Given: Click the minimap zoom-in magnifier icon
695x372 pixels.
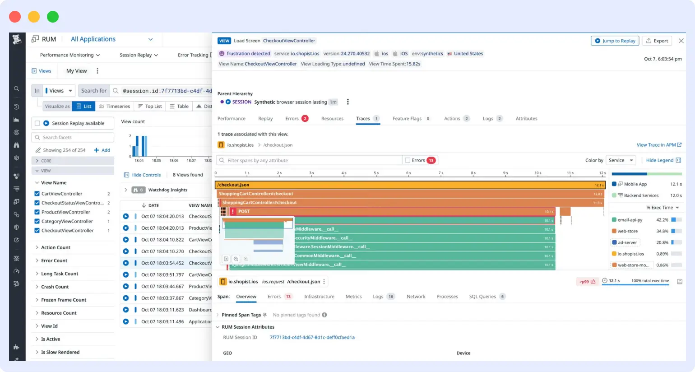Looking at the screenshot, I should click(x=246, y=259).
